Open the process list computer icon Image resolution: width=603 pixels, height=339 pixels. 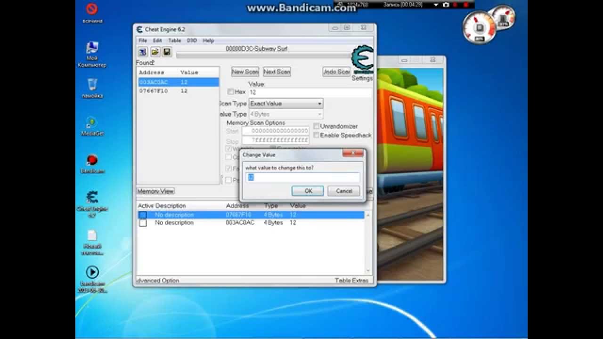pyautogui.click(x=142, y=52)
